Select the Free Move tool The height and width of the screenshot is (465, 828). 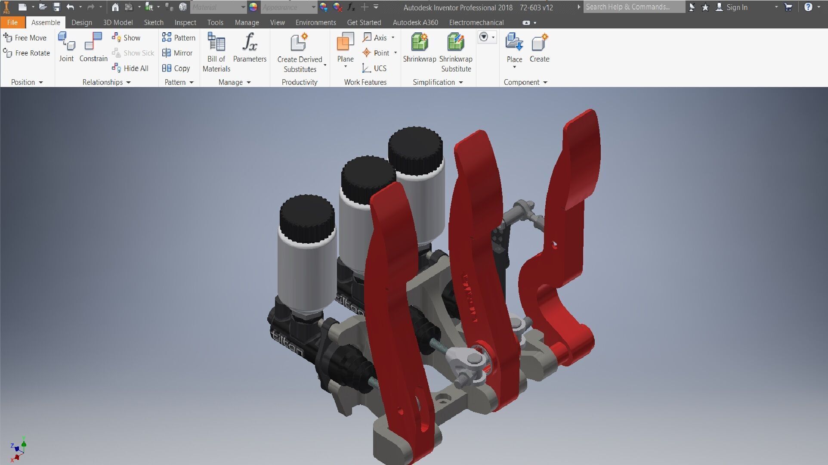click(25, 38)
